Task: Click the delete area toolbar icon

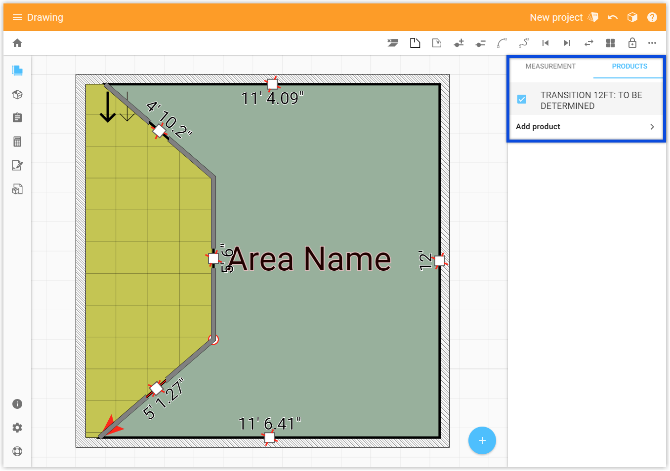Action: point(393,43)
